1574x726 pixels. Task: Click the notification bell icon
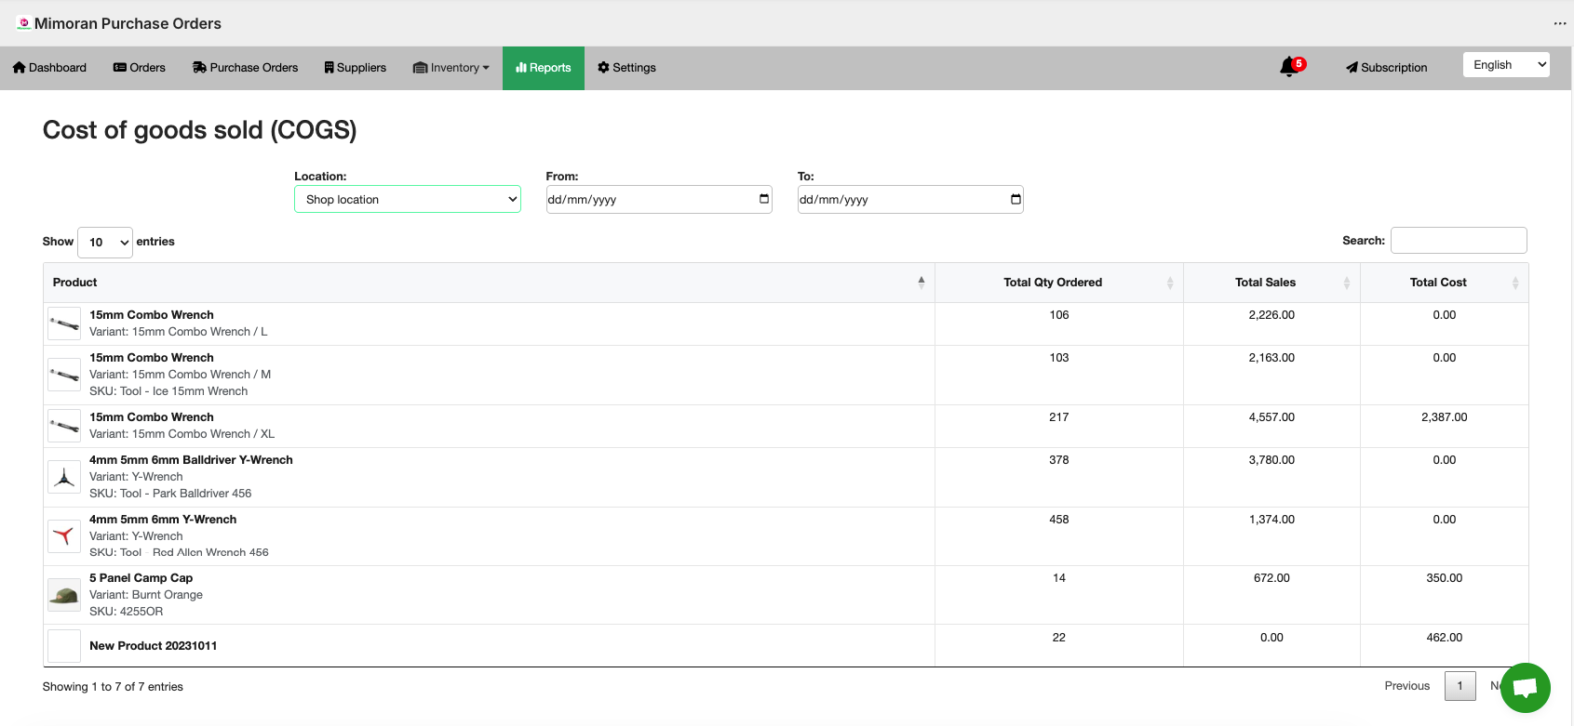(x=1289, y=67)
